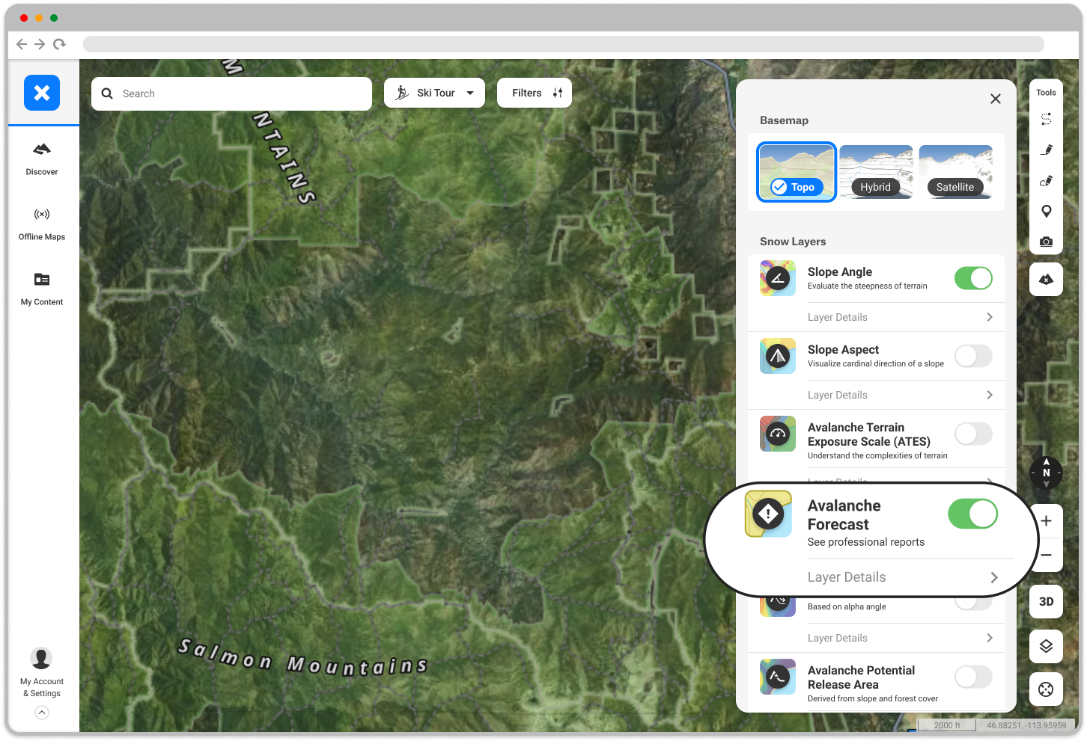Click 'See professional reports' text
The height and width of the screenshot is (741, 1087).
(x=866, y=542)
